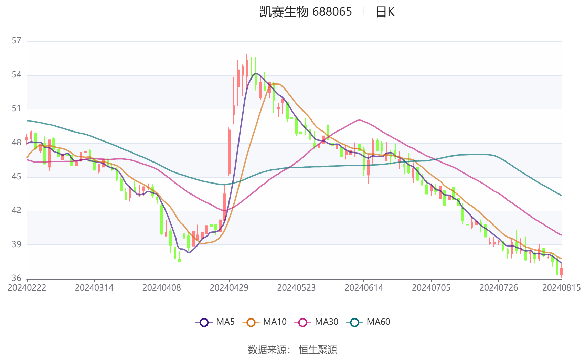The image size is (585, 356).
Task: Click the data source text 恒生聚源
Action: (x=318, y=350)
